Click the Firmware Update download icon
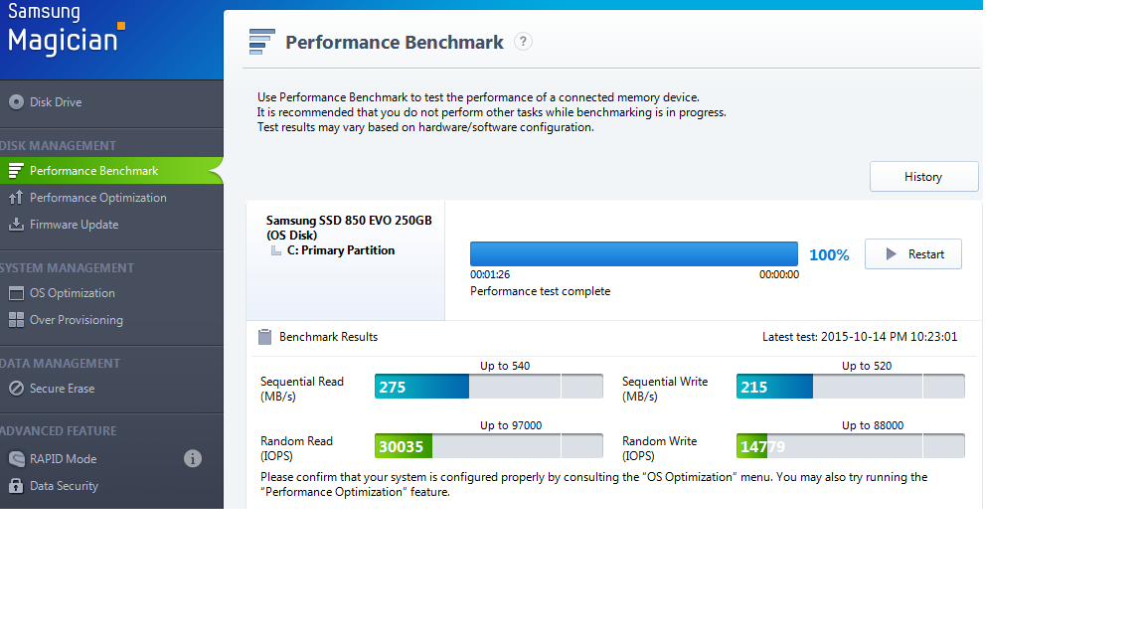 tap(16, 225)
